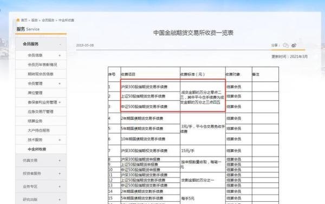
Task: Go to 首页 via the breadcrumb
Action: (x=24, y=20)
